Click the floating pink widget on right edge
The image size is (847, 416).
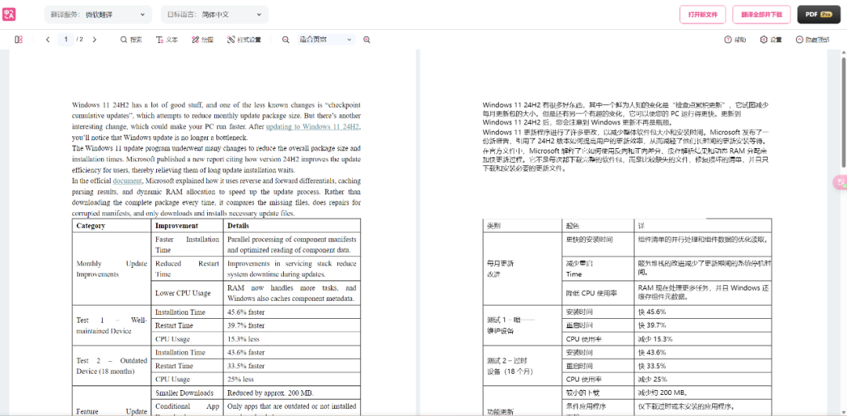(x=840, y=183)
